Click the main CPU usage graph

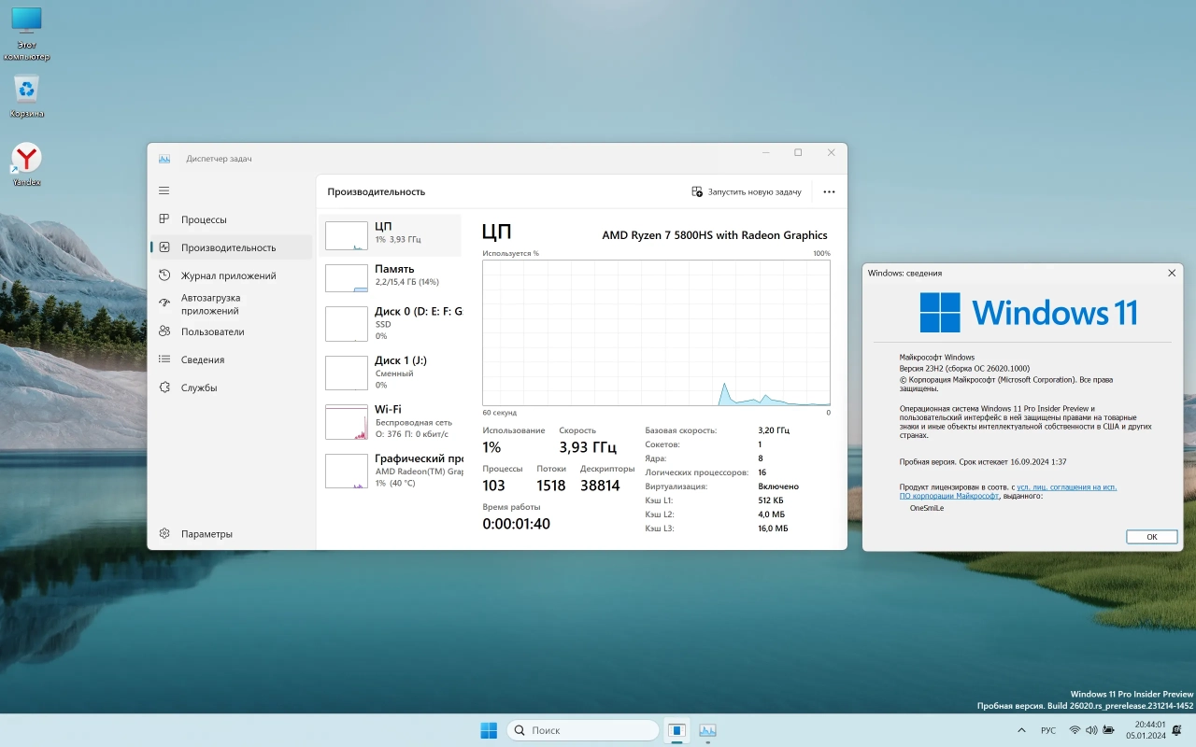pos(656,332)
